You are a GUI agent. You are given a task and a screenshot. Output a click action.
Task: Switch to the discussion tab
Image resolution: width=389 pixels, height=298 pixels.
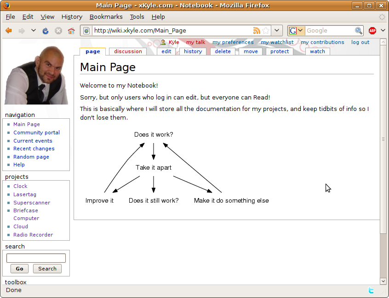[x=128, y=51]
